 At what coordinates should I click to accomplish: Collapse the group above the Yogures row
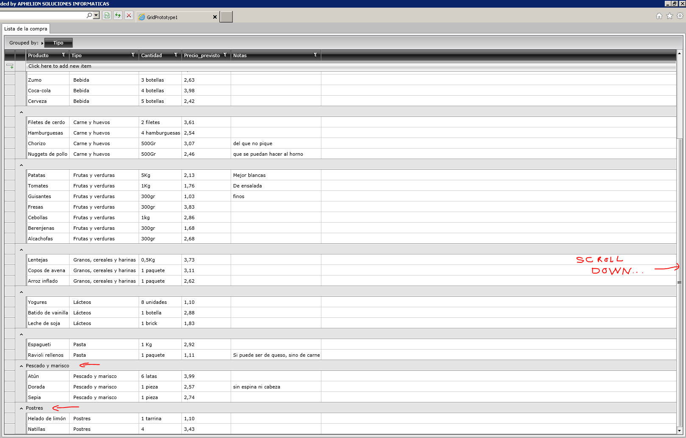point(21,292)
